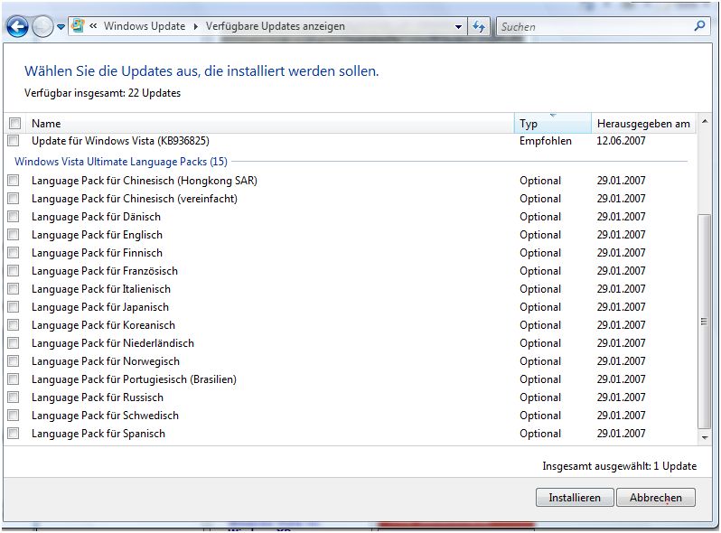Screen dimensions: 721x533
Task: Click the Empfohlen type cell
Action: [546, 141]
